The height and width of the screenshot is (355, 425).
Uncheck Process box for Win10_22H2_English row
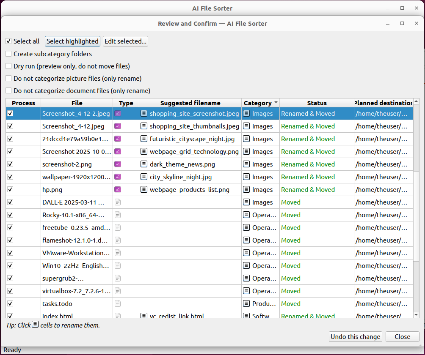tap(10, 266)
